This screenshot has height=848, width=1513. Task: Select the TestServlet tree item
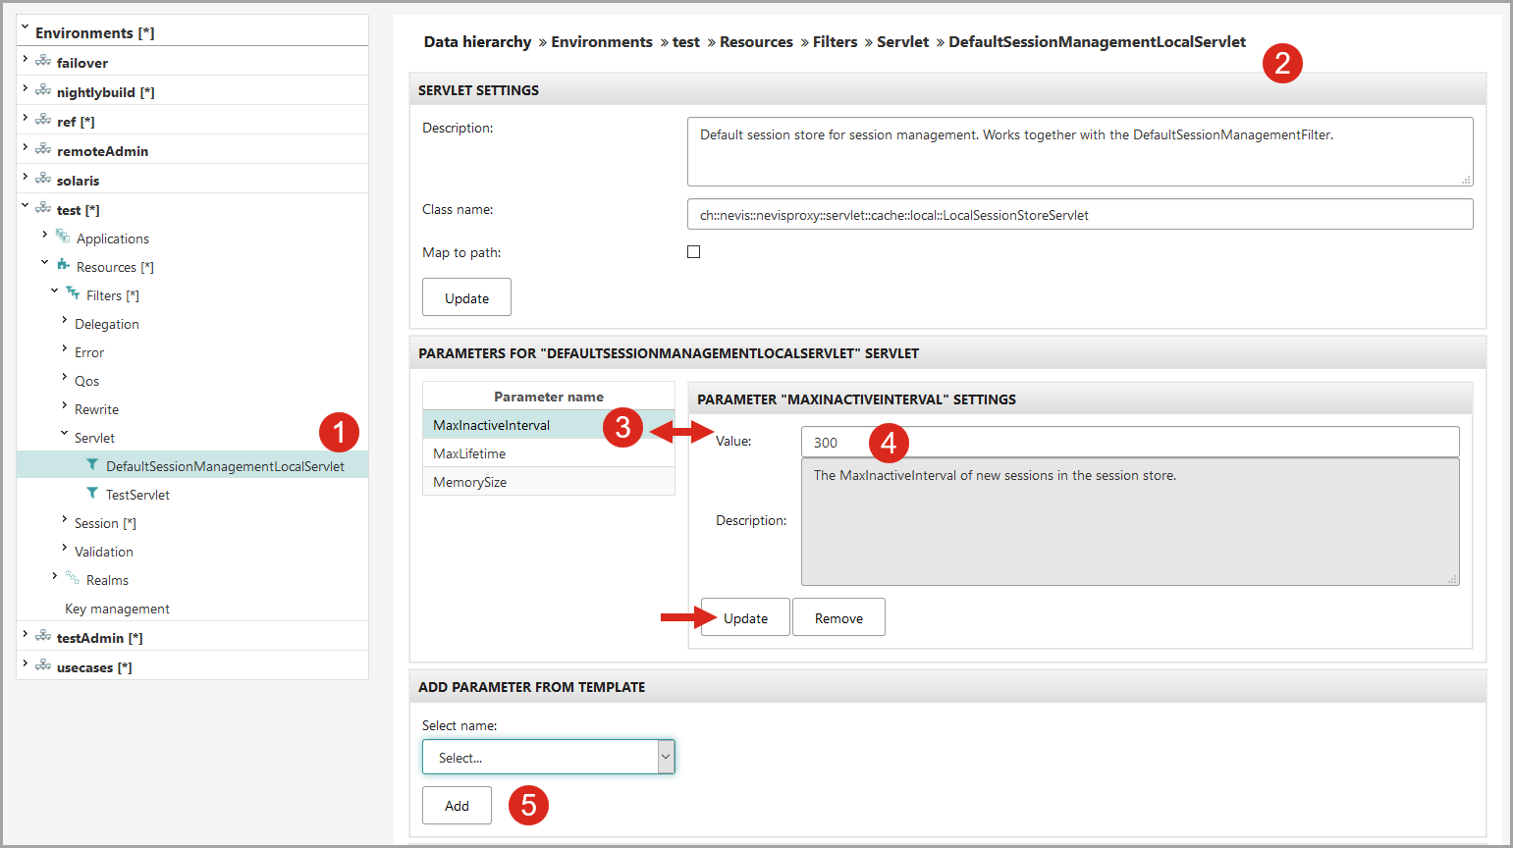pos(137,495)
